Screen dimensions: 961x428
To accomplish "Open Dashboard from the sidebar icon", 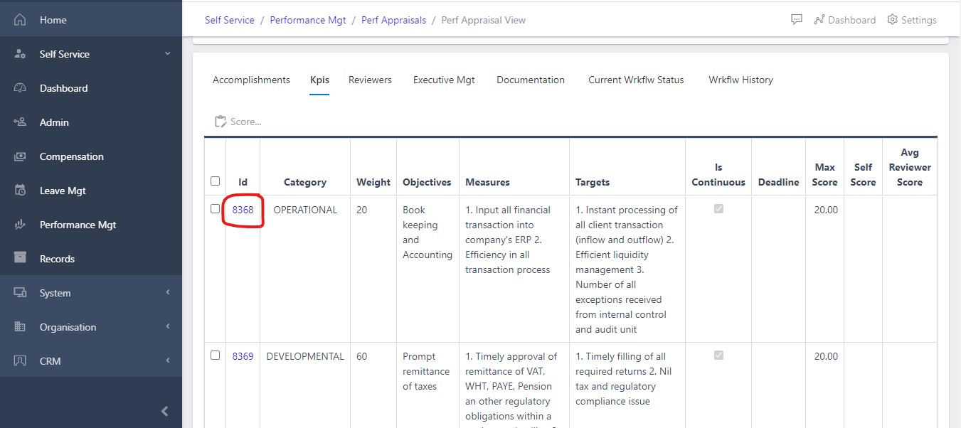I will pyautogui.click(x=19, y=87).
